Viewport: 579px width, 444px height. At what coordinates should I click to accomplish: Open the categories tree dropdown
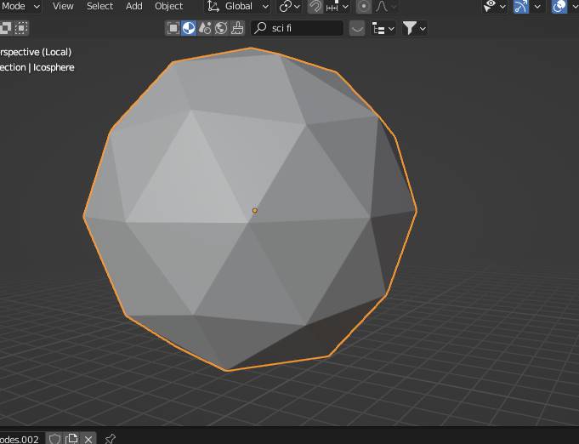click(383, 28)
